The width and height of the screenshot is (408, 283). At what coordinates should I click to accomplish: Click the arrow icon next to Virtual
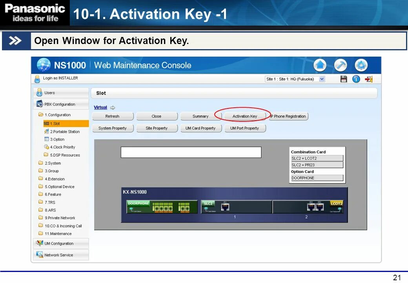pos(113,107)
